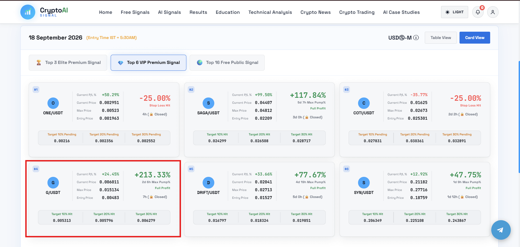Click the page vertical scrollbar
The height and width of the screenshot is (247, 520).
tap(519, 116)
